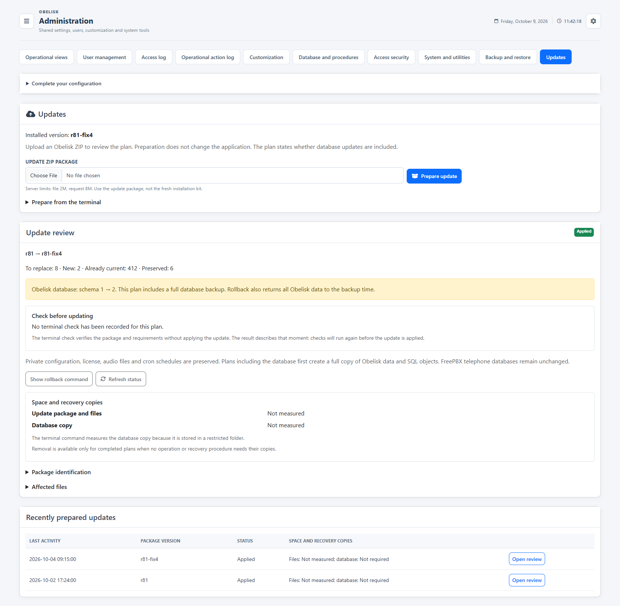Click the Package Version column header
The height and width of the screenshot is (606, 620).
161,541
